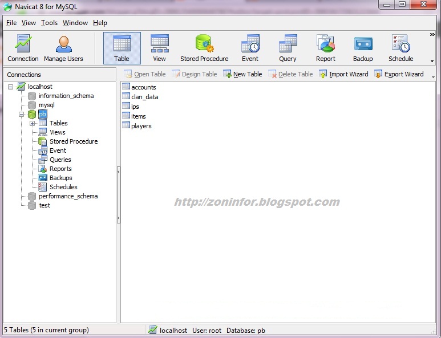Open the Backup toolbar icon

coord(363,48)
